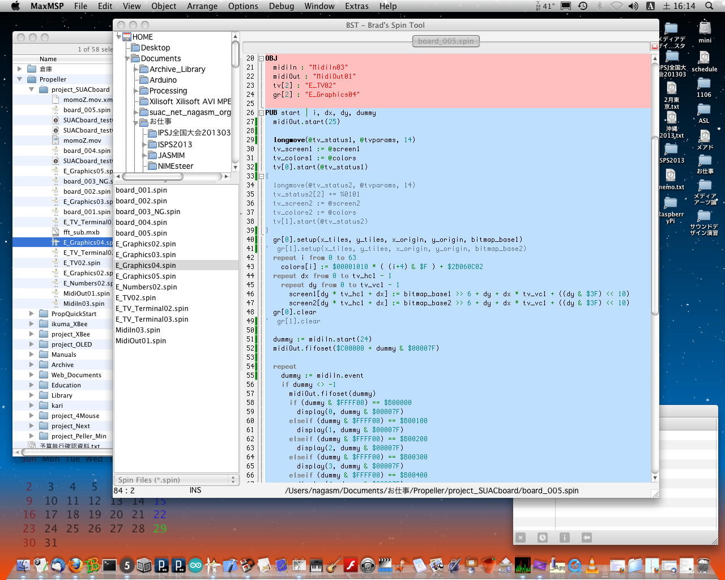Launch Firefox from the dock
This screenshot has width=725, height=580.
[x=75, y=565]
